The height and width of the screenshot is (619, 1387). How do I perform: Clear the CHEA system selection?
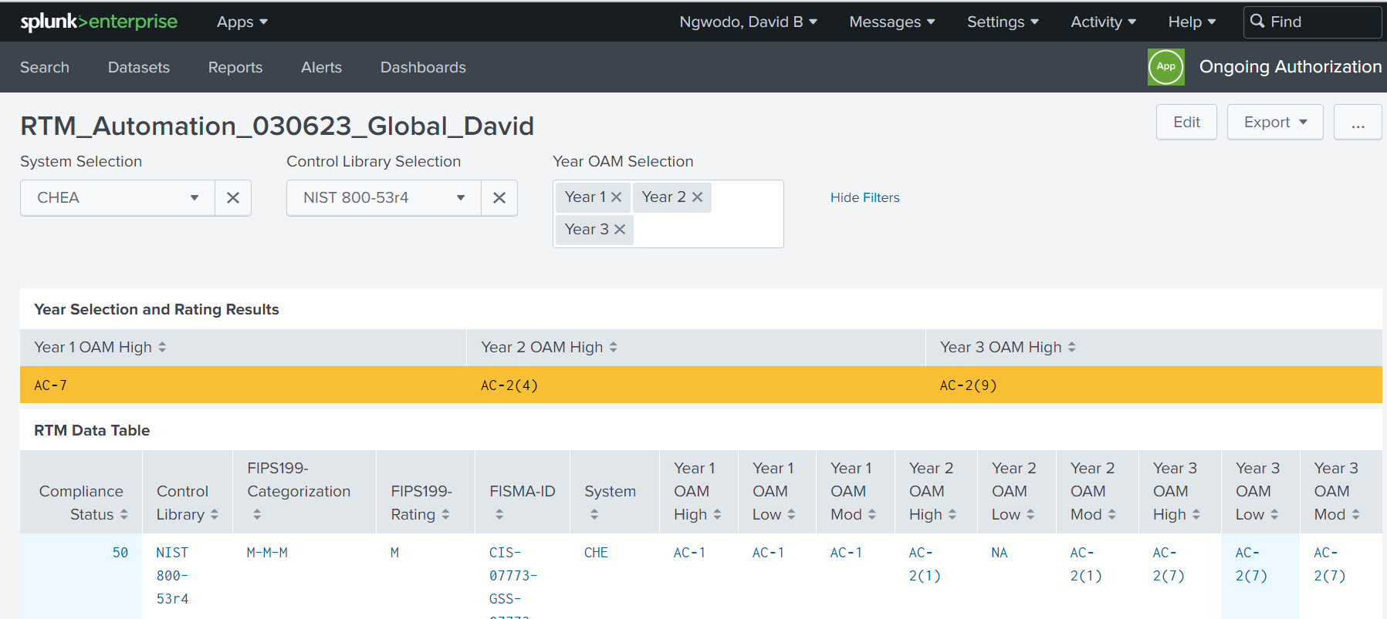[x=233, y=198]
